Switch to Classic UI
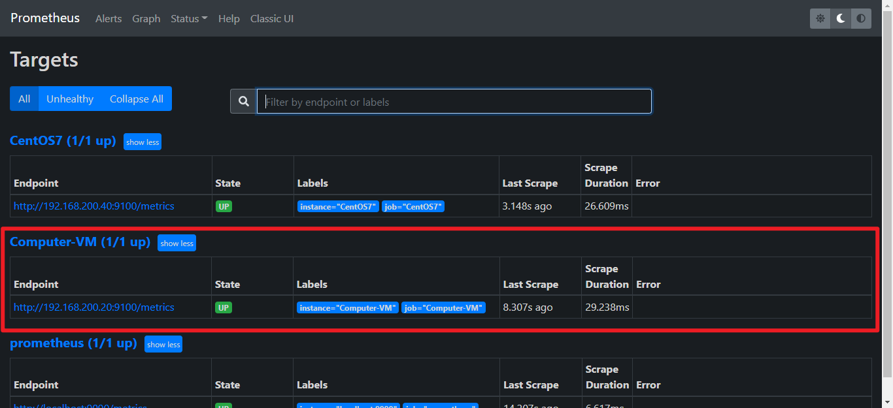This screenshot has width=893, height=408. coord(272,19)
